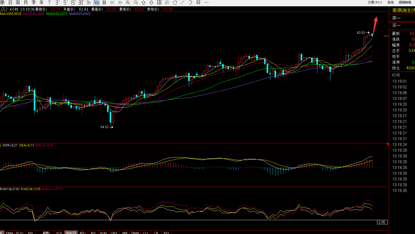The image size is (415, 234).
Task: Open the custom period (自) option
Action: (x=104, y=2)
